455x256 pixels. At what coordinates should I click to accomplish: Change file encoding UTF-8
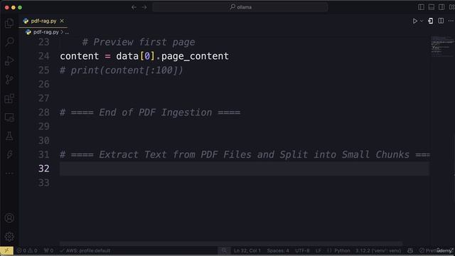pyautogui.click(x=302, y=250)
